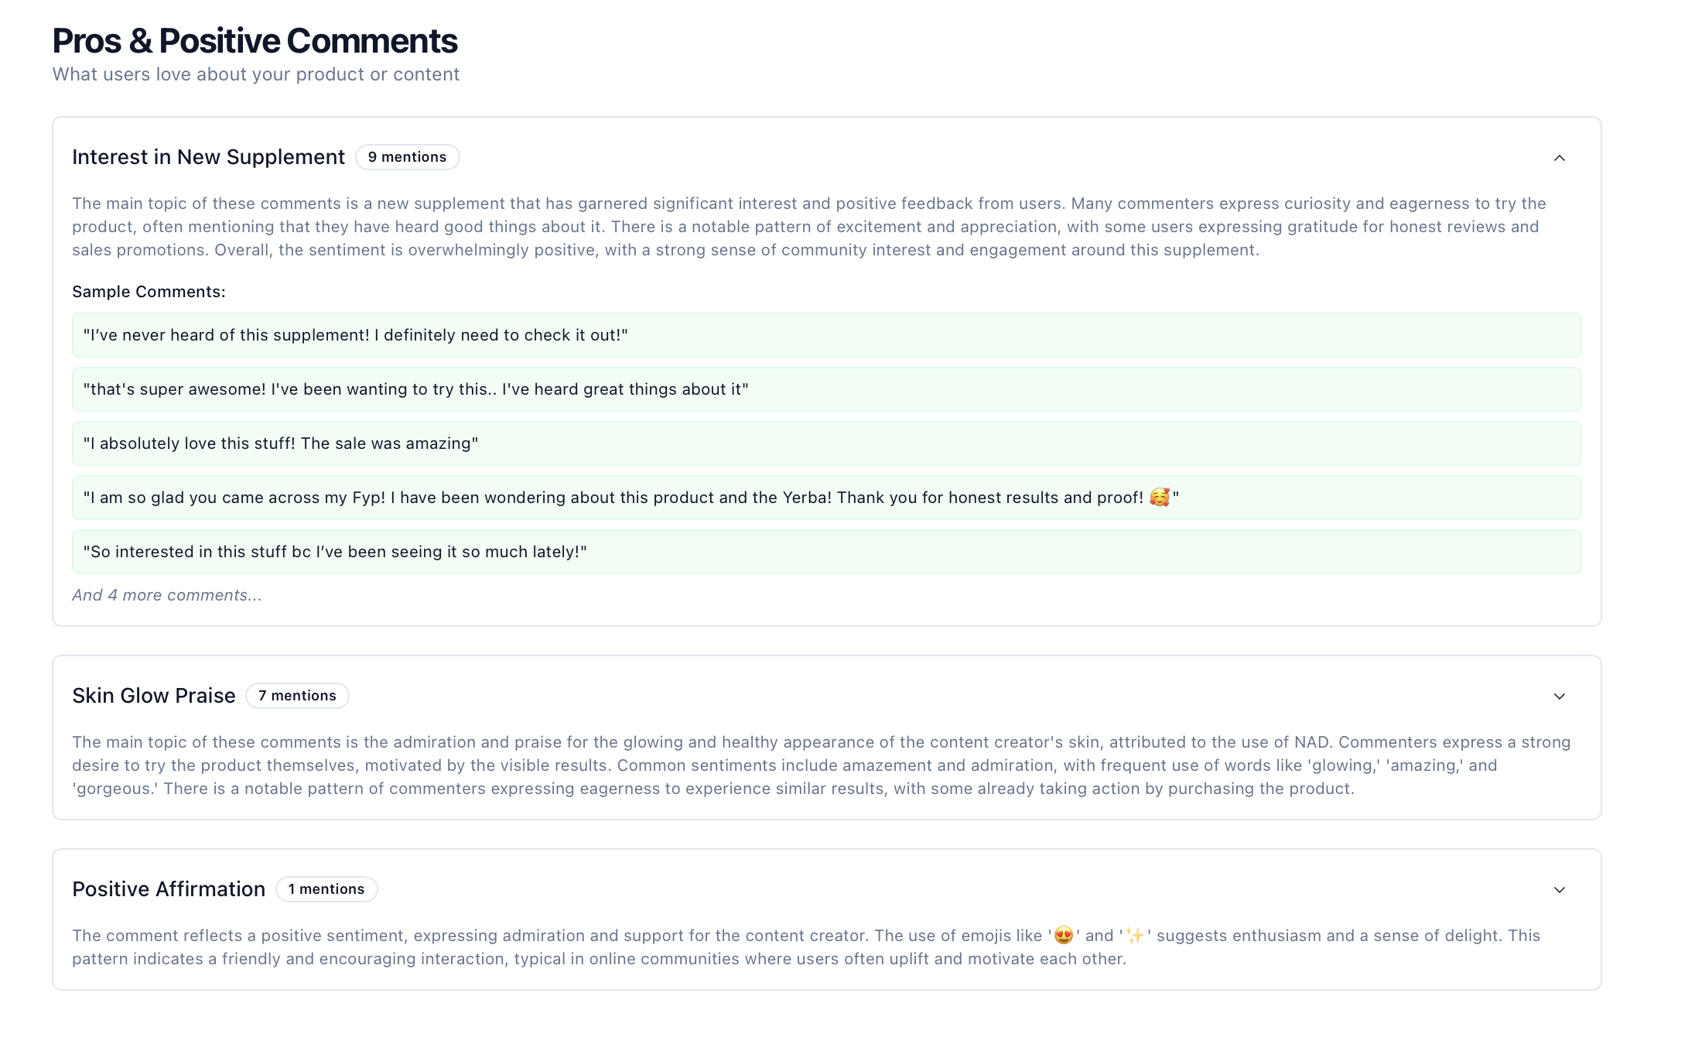Click the 9 mentions badge
This screenshot has height=1051, width=1688.
(408, 156)
